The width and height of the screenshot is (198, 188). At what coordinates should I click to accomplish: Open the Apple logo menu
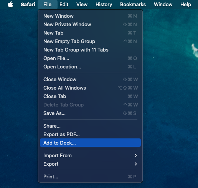(10, 5)
